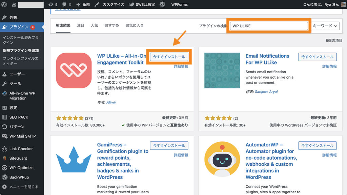
Task: Open 詳細情報 link for GamiPress
Action: click(x=181, y=155)
